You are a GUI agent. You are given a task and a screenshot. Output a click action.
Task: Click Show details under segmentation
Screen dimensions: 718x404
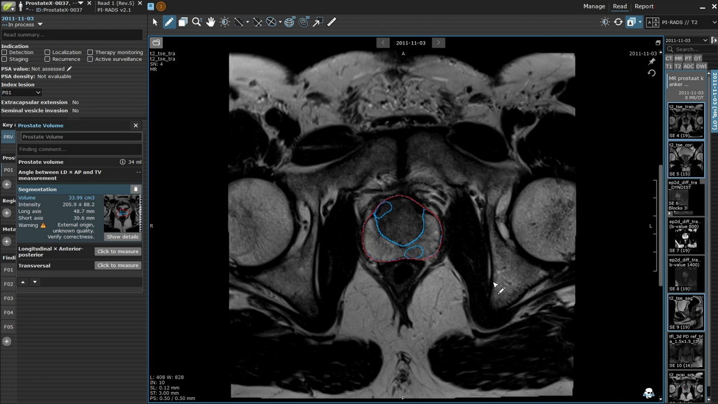tap(122, 237)
